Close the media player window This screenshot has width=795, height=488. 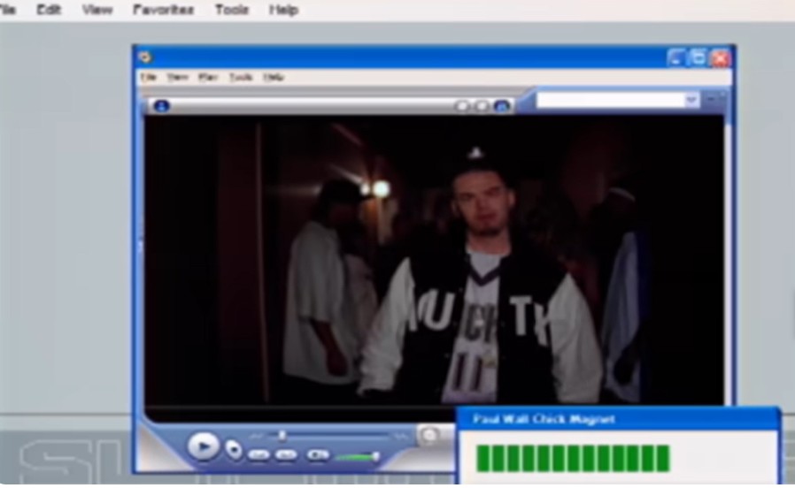tap(721, 58)
